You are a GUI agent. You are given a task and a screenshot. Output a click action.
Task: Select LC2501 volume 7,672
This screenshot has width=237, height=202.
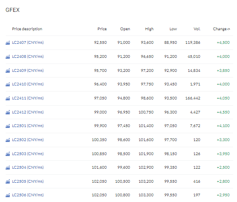pos(195,126)
